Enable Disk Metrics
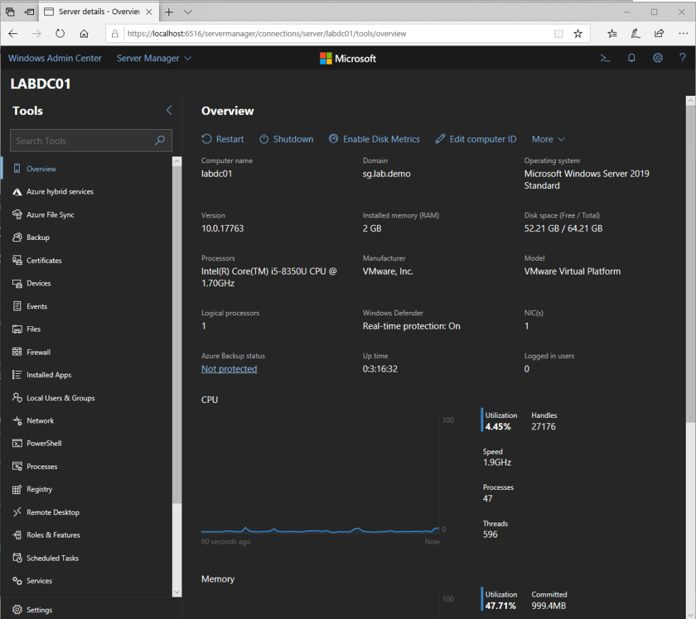The image size is (696, 619). [375, 139]
